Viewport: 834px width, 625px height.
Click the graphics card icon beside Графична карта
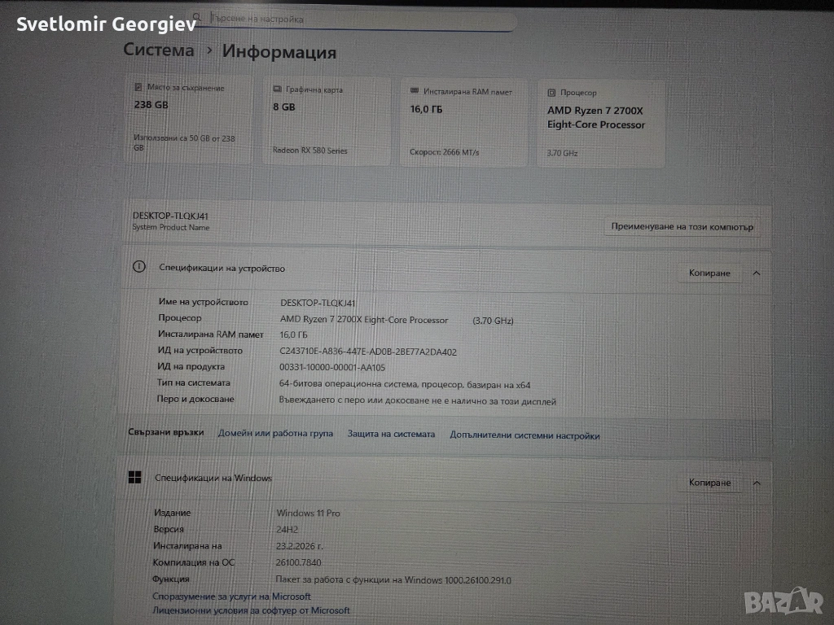click(278, 90)
